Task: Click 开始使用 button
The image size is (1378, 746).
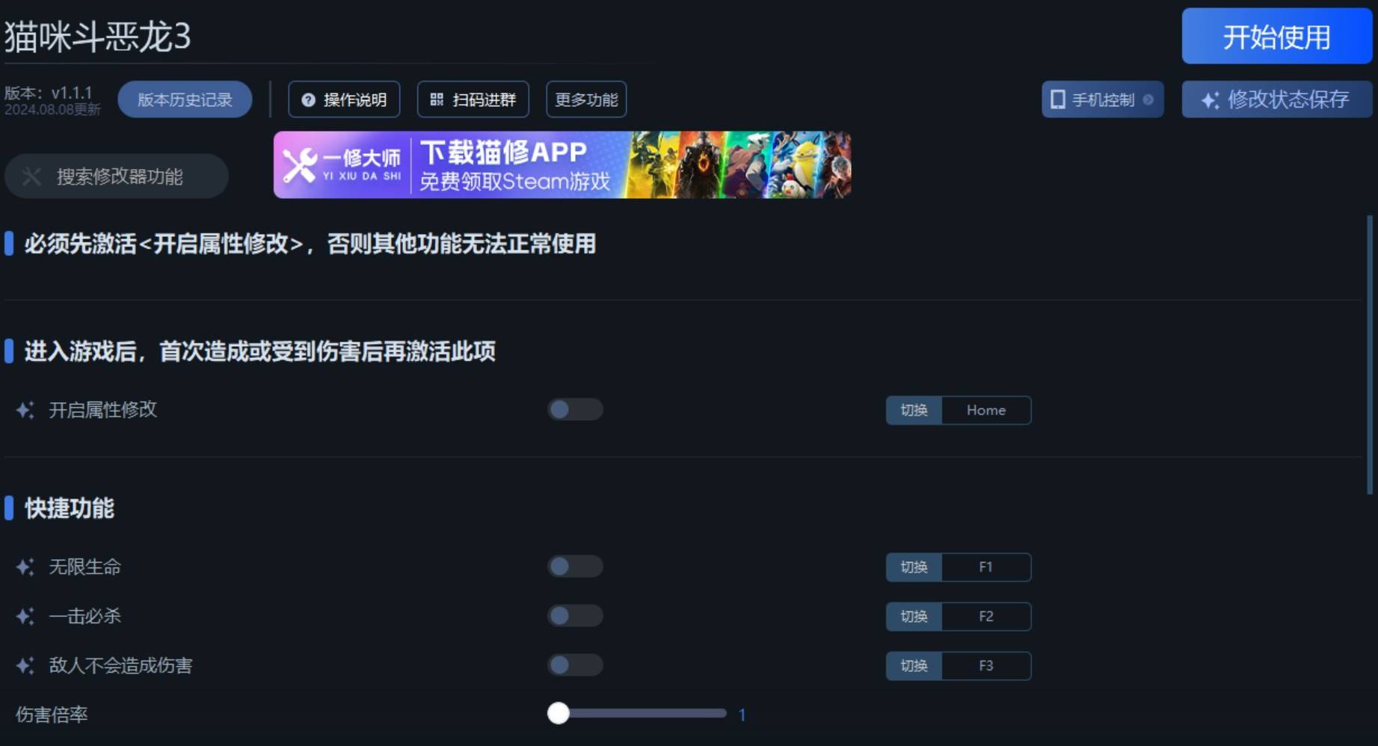Action: tap(1276, 37)
